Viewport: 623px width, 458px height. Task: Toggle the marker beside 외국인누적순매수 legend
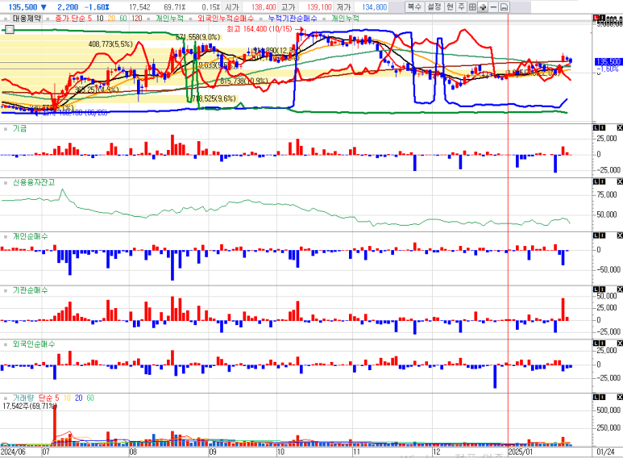191,19
